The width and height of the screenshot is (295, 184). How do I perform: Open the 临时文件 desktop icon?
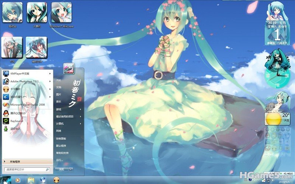click(x=37, y=47)
